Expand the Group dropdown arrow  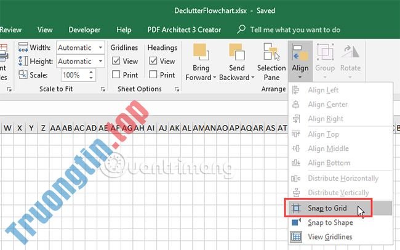[x=325, y=77]
